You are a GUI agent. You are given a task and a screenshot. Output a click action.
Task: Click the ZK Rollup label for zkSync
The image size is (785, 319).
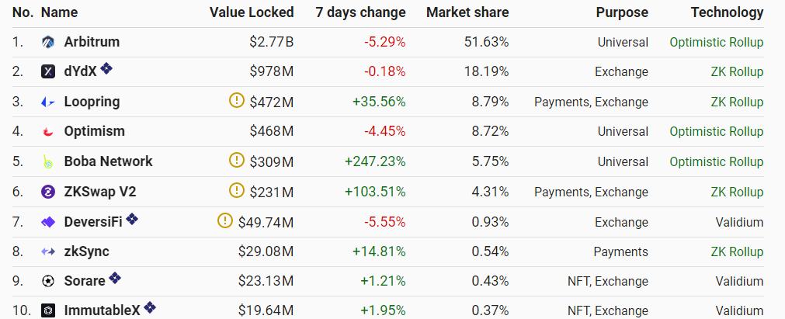point(736,251)
